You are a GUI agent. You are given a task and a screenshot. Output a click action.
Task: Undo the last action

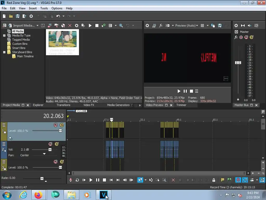58,16
